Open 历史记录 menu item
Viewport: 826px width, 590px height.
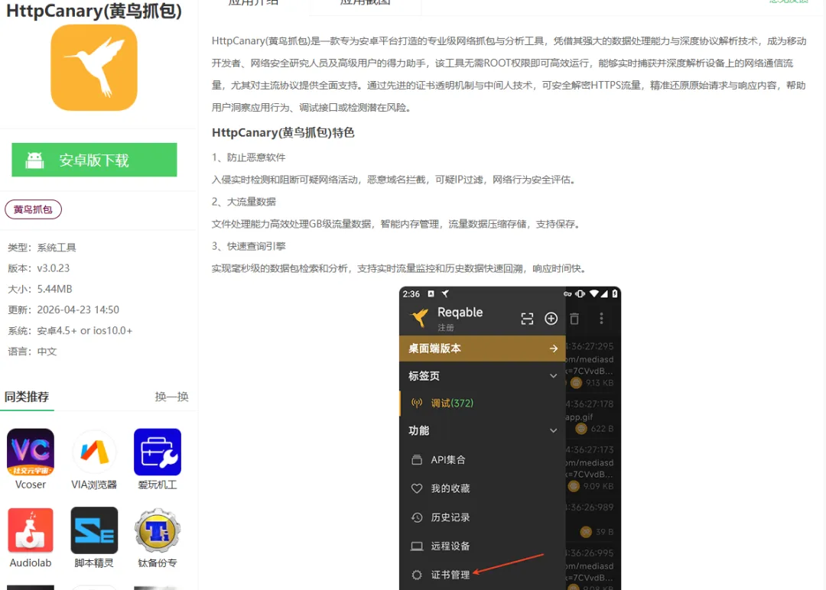483,517
